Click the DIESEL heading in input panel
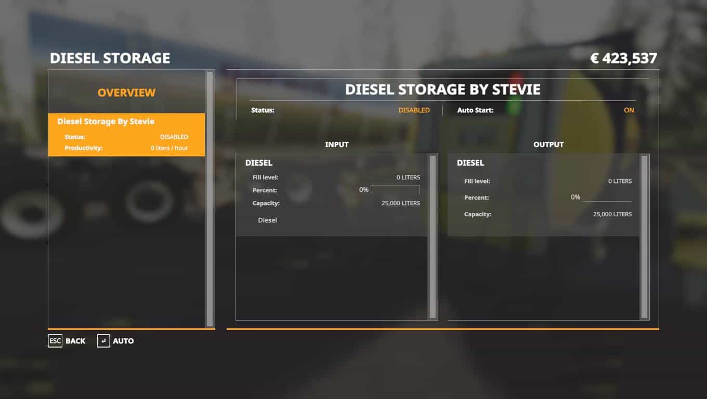Viewport: 707px width, 399px height. pyautogui.click(x=259, y=163)
